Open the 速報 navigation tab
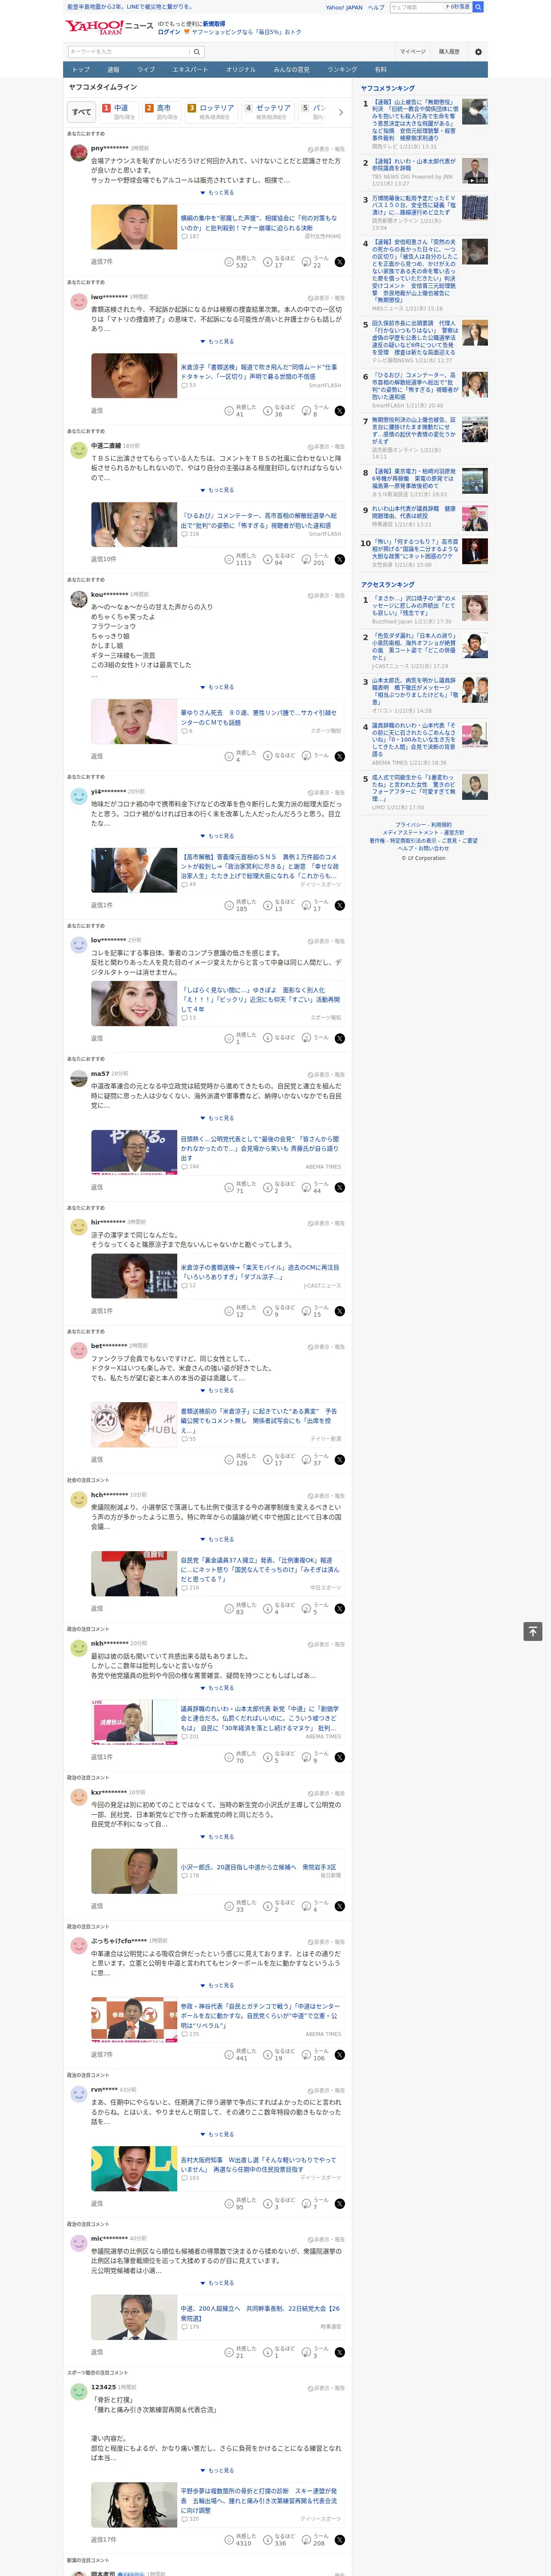 [x=113, y=70]
